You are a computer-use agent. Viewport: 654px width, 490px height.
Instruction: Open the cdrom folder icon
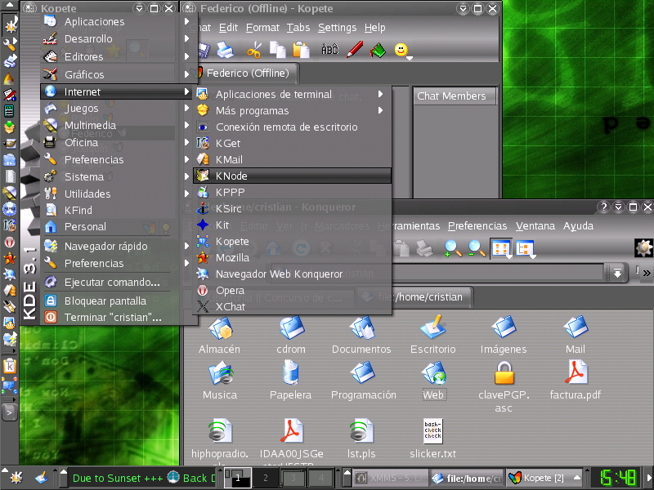point(291,327)
